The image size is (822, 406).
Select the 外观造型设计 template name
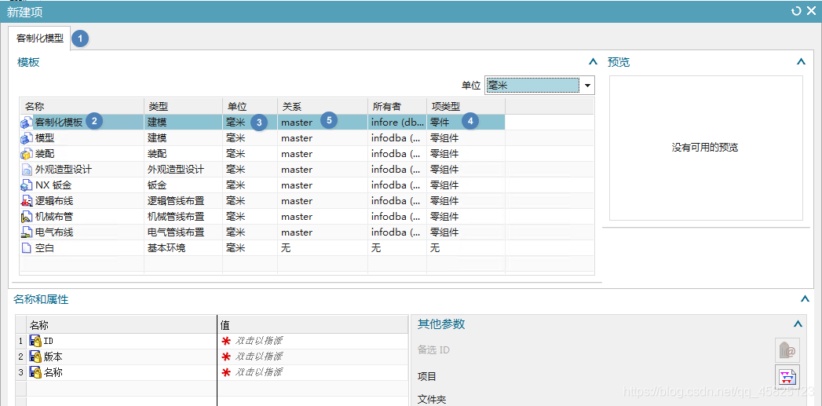pos(64,170)
